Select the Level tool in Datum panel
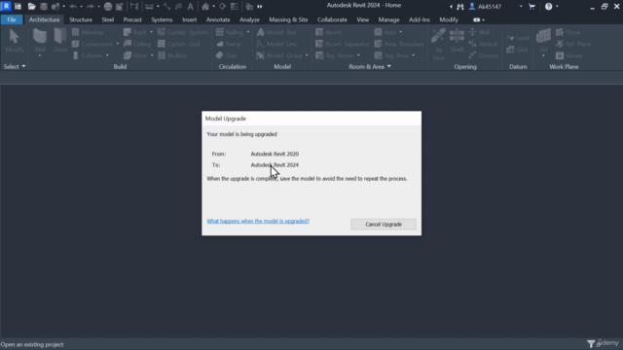Screen dimensions: 623x350 pos(518,38)
